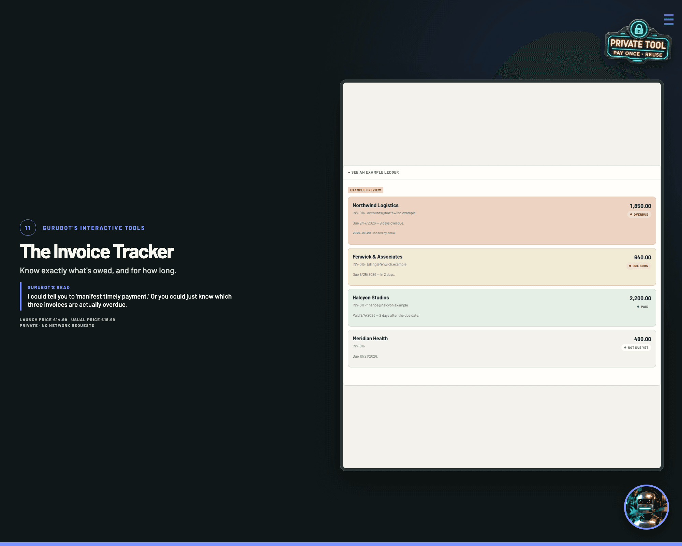The image size is (682, 546).
Task: Click the 'Chased by email' log entry
Action: [x=383, y=233]
